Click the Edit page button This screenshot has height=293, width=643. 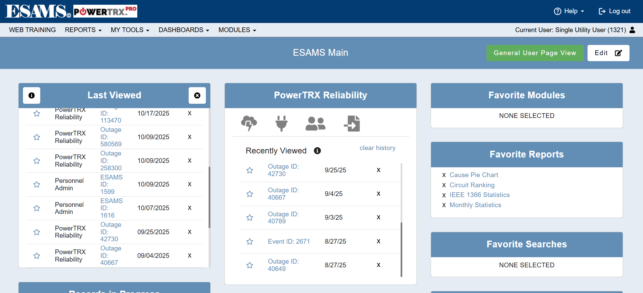(x=608, y=53)
